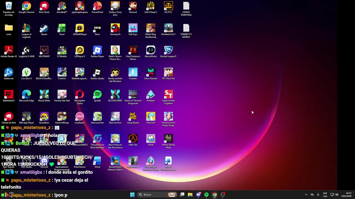Select the MicroWorks desktop icon

[151, 52]
